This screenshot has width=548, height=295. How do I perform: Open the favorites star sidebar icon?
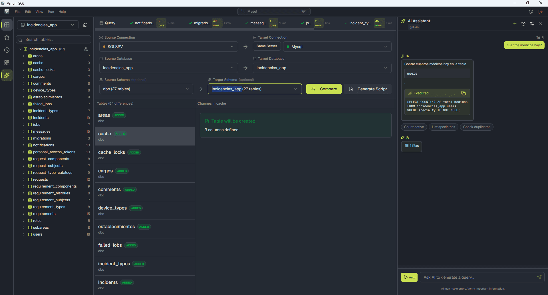click(7, 37)
